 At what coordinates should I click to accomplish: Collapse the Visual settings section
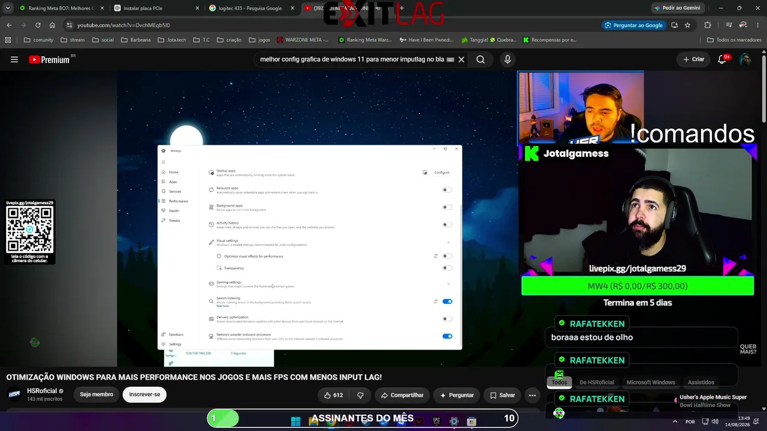point(448,242)
